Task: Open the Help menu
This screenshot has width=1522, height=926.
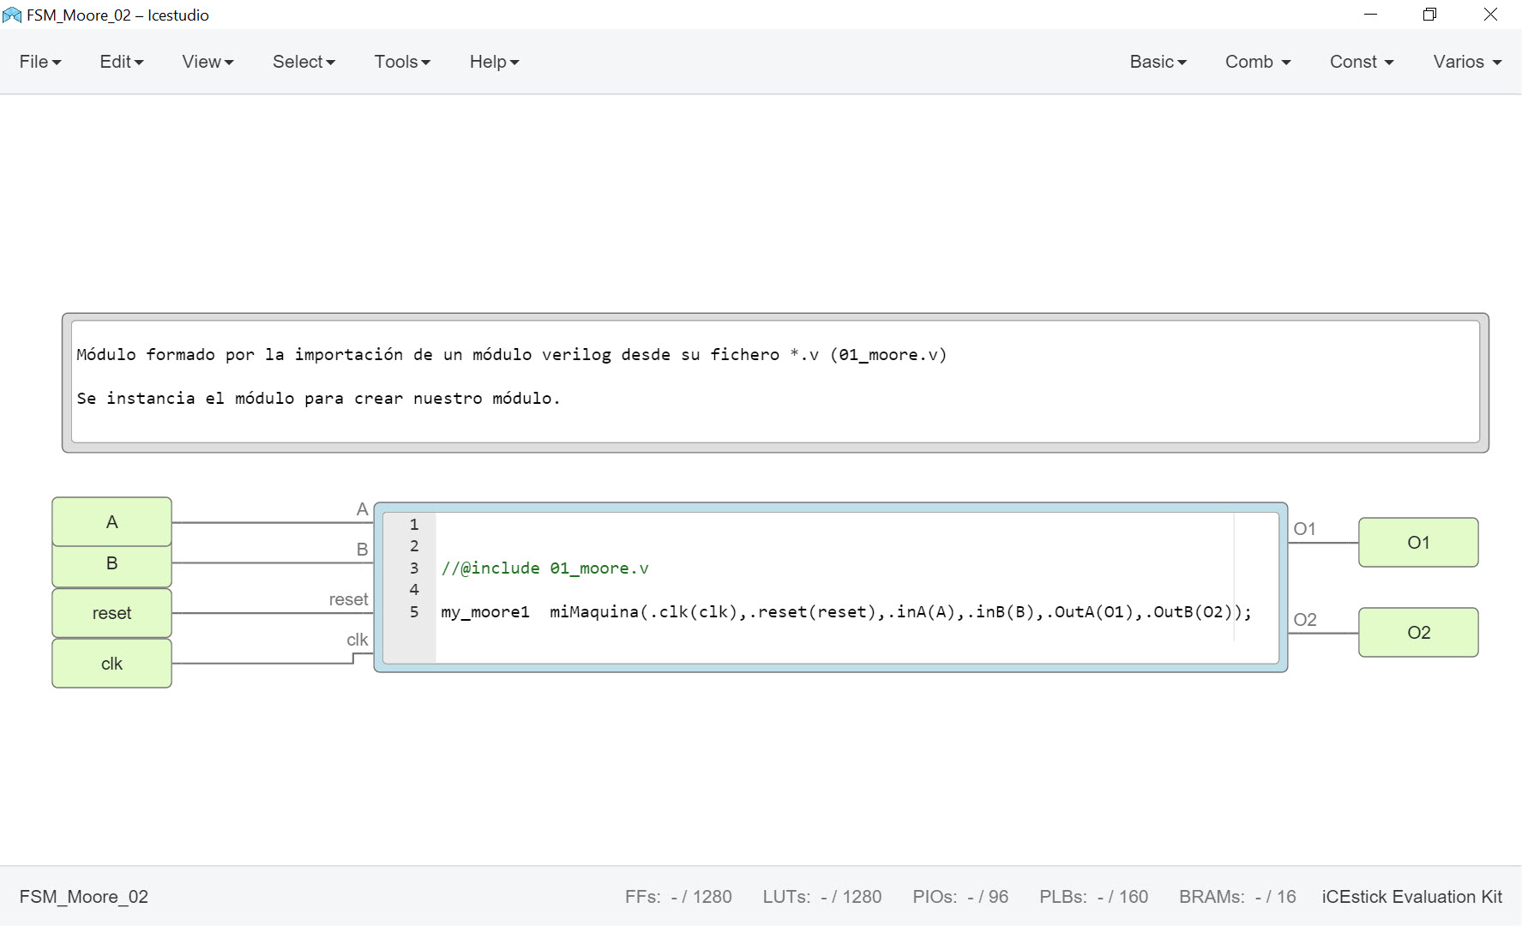Action: coord(494,62)
